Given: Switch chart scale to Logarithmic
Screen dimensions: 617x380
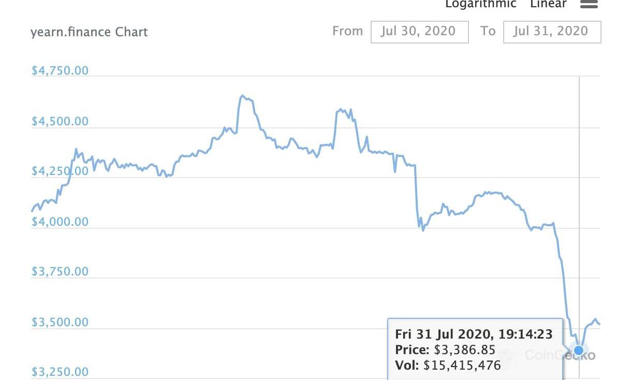Looking at the screenshot, I should point(481,4).
